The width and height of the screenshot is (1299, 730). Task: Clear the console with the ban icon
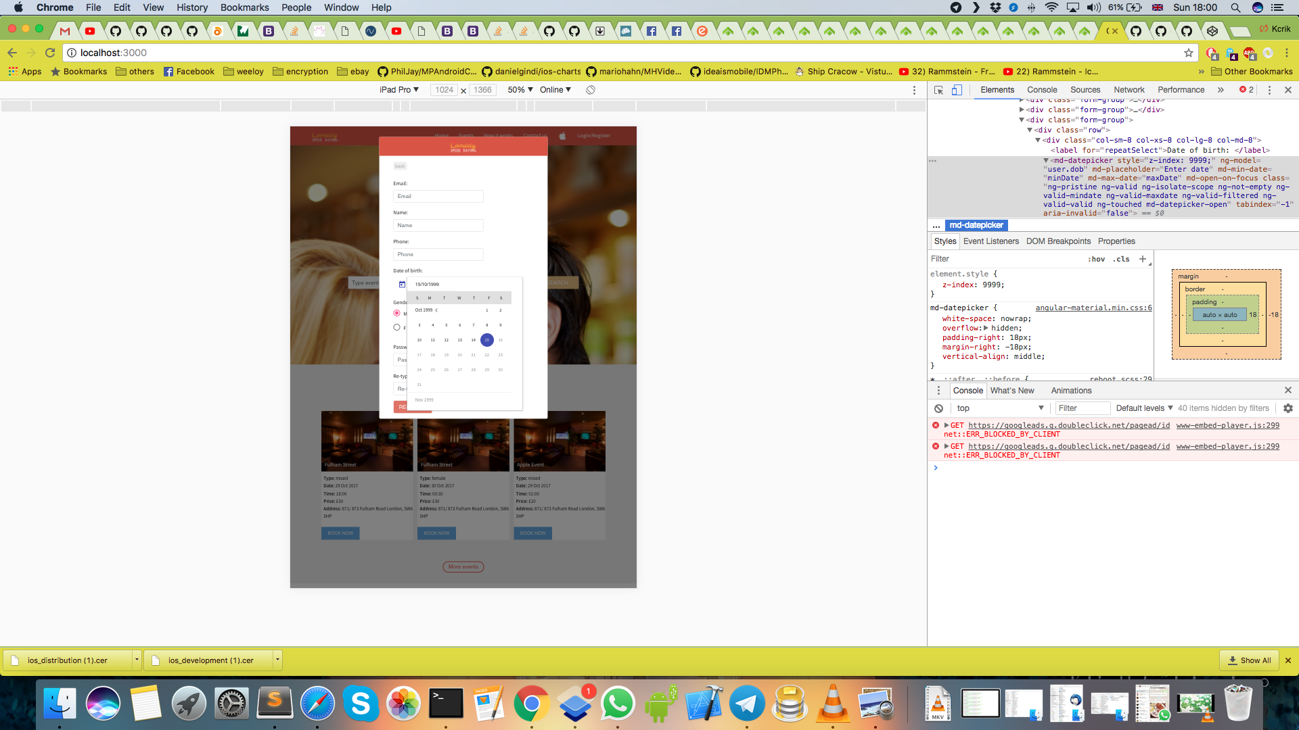pos(939,408)
